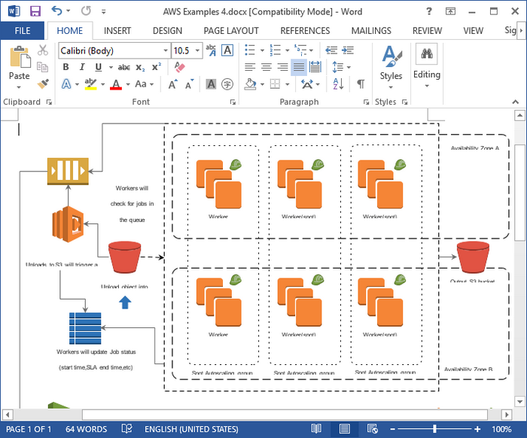The image size is (527, 438).
Task: Open Ribbon Display Options icon
Action: coord(450,11)
